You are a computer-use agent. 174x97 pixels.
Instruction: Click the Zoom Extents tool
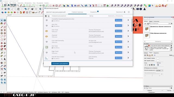pyautogui.click(x=2, y=69)
